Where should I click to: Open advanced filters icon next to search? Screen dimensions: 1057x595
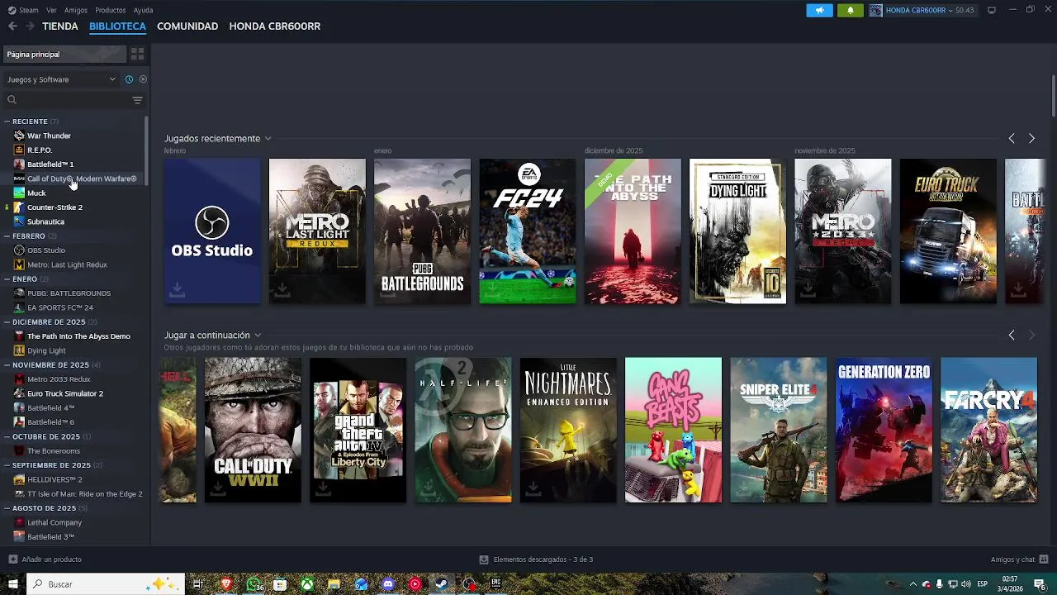138,100
